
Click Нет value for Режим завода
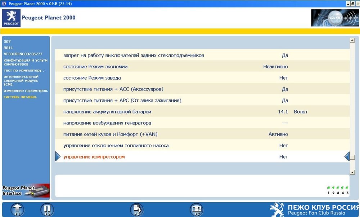(x=284, y=78)
